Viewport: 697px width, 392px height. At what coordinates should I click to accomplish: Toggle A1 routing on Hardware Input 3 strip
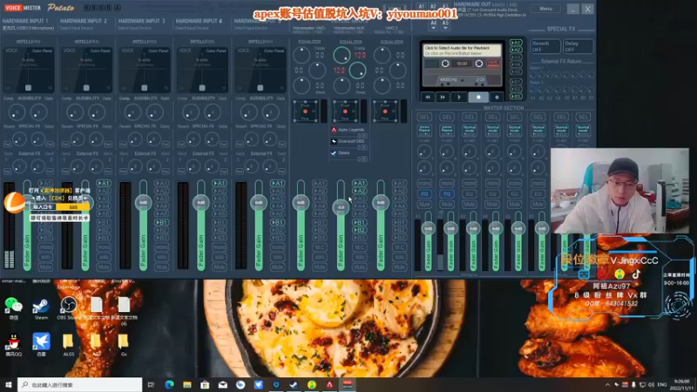161,183
